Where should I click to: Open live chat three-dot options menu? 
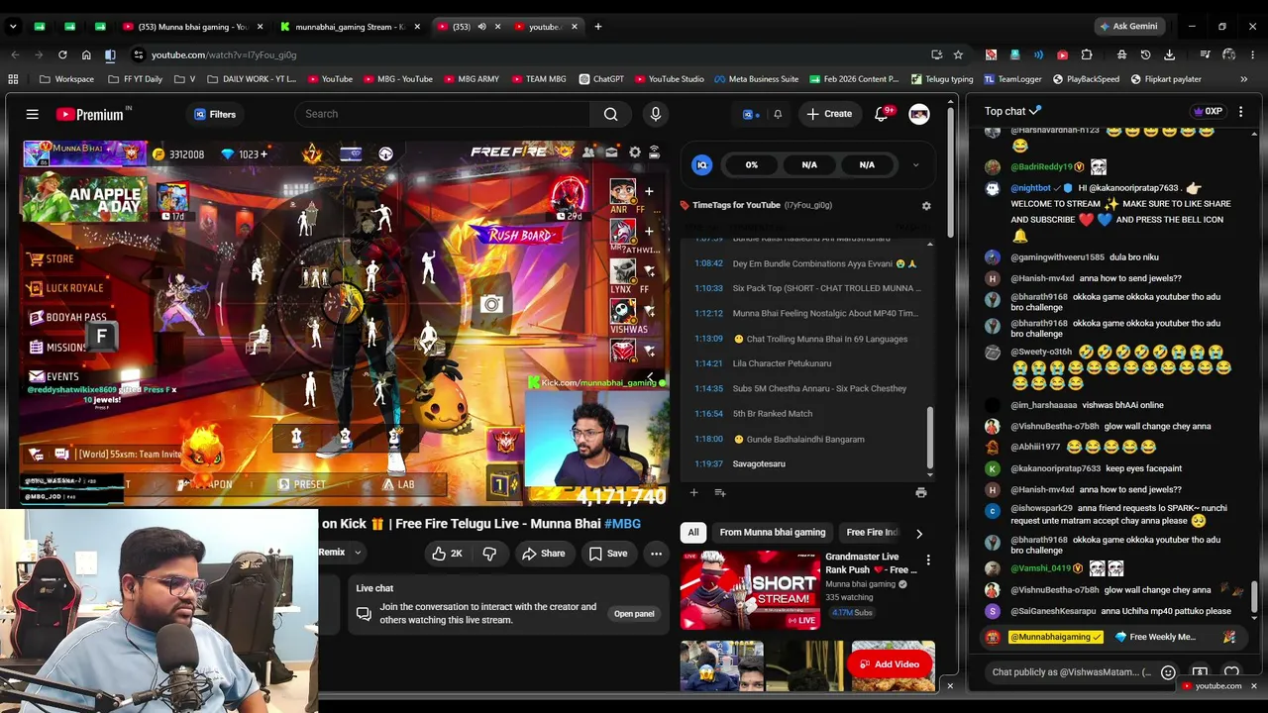click(x=1240, y=112)
